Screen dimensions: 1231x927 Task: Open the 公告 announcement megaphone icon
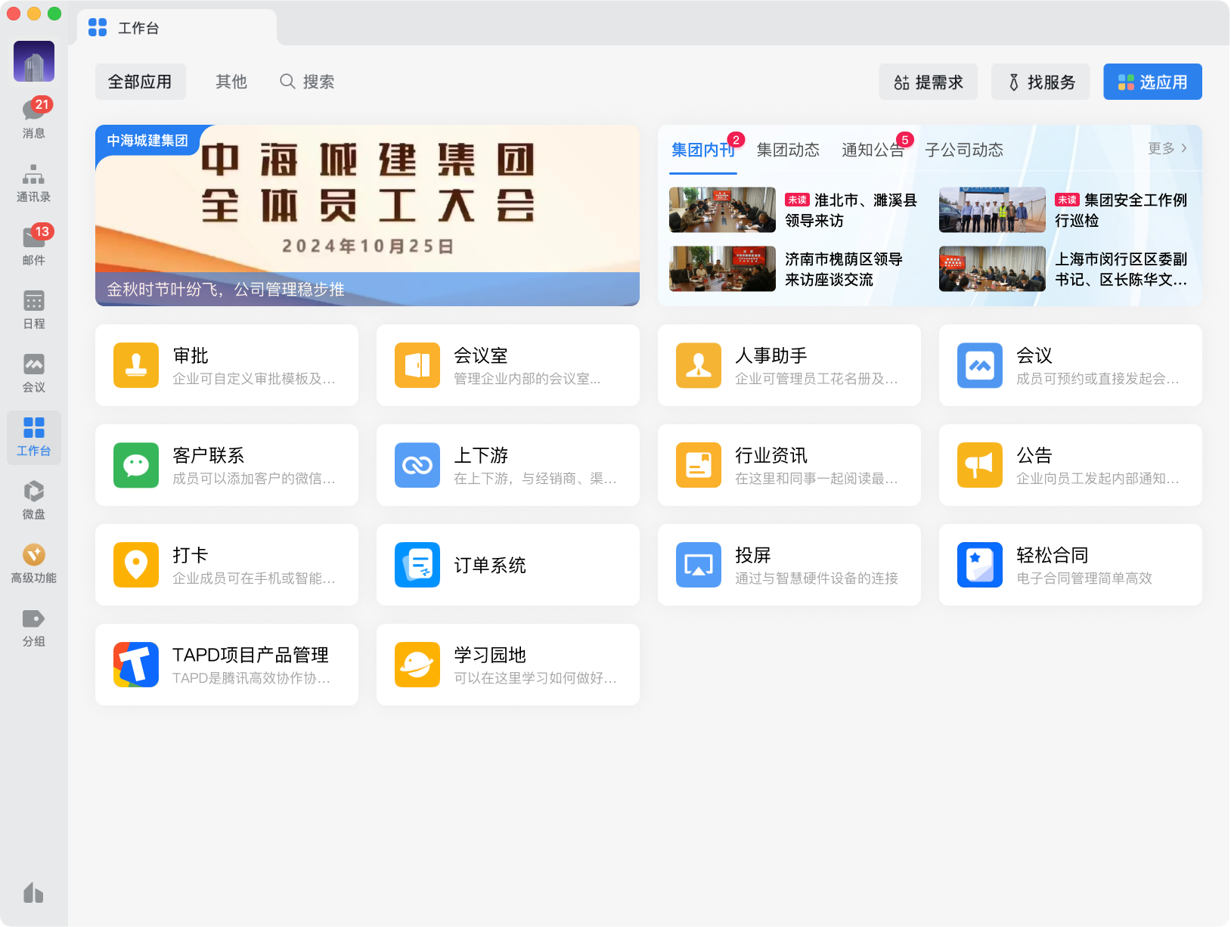980,465
